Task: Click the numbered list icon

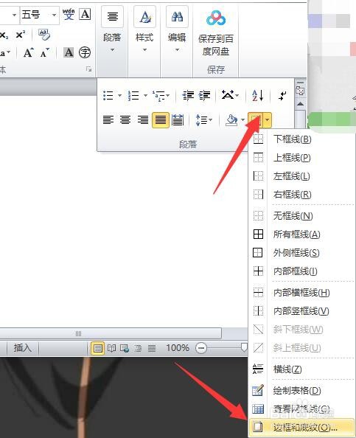Action: point(133,96)
